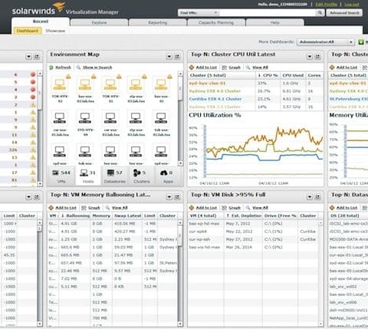
Task: Click VM Memory Ballooning pop-out icon
Action: [177, 197]
